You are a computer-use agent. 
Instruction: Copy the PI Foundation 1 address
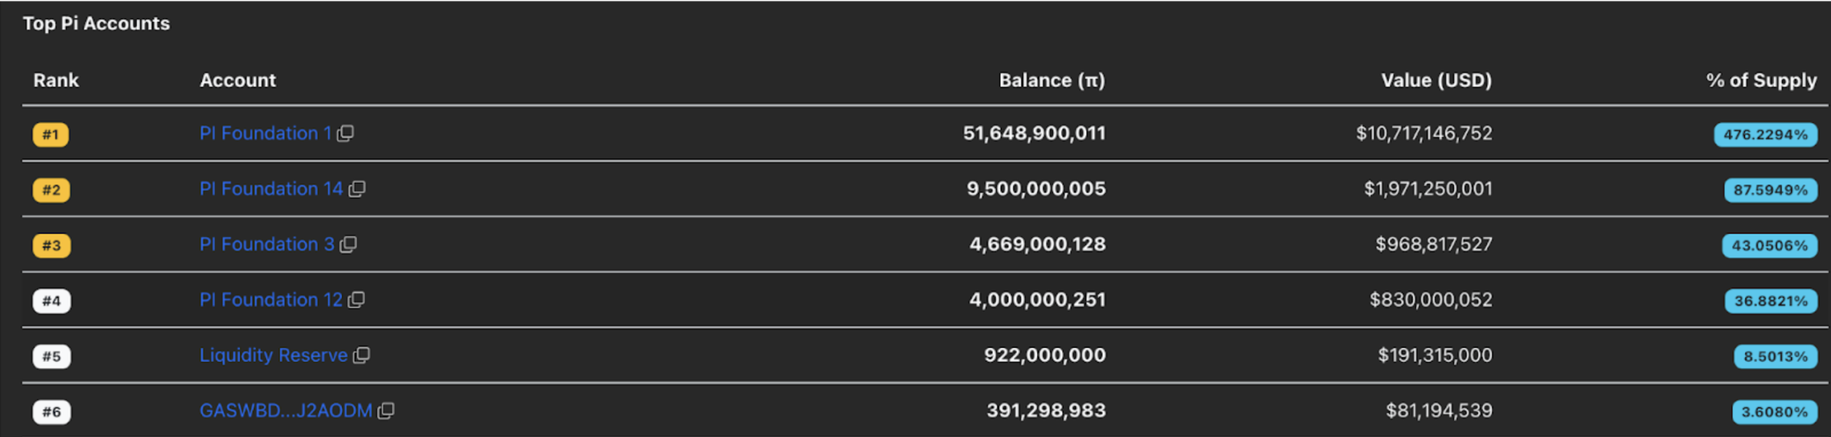tap(346, 133)
